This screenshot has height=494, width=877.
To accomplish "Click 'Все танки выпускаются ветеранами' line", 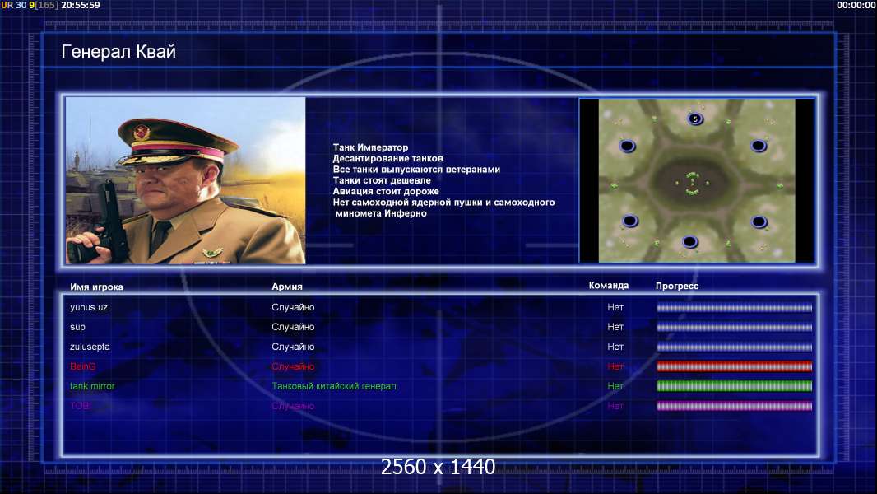I will [416, 169].
